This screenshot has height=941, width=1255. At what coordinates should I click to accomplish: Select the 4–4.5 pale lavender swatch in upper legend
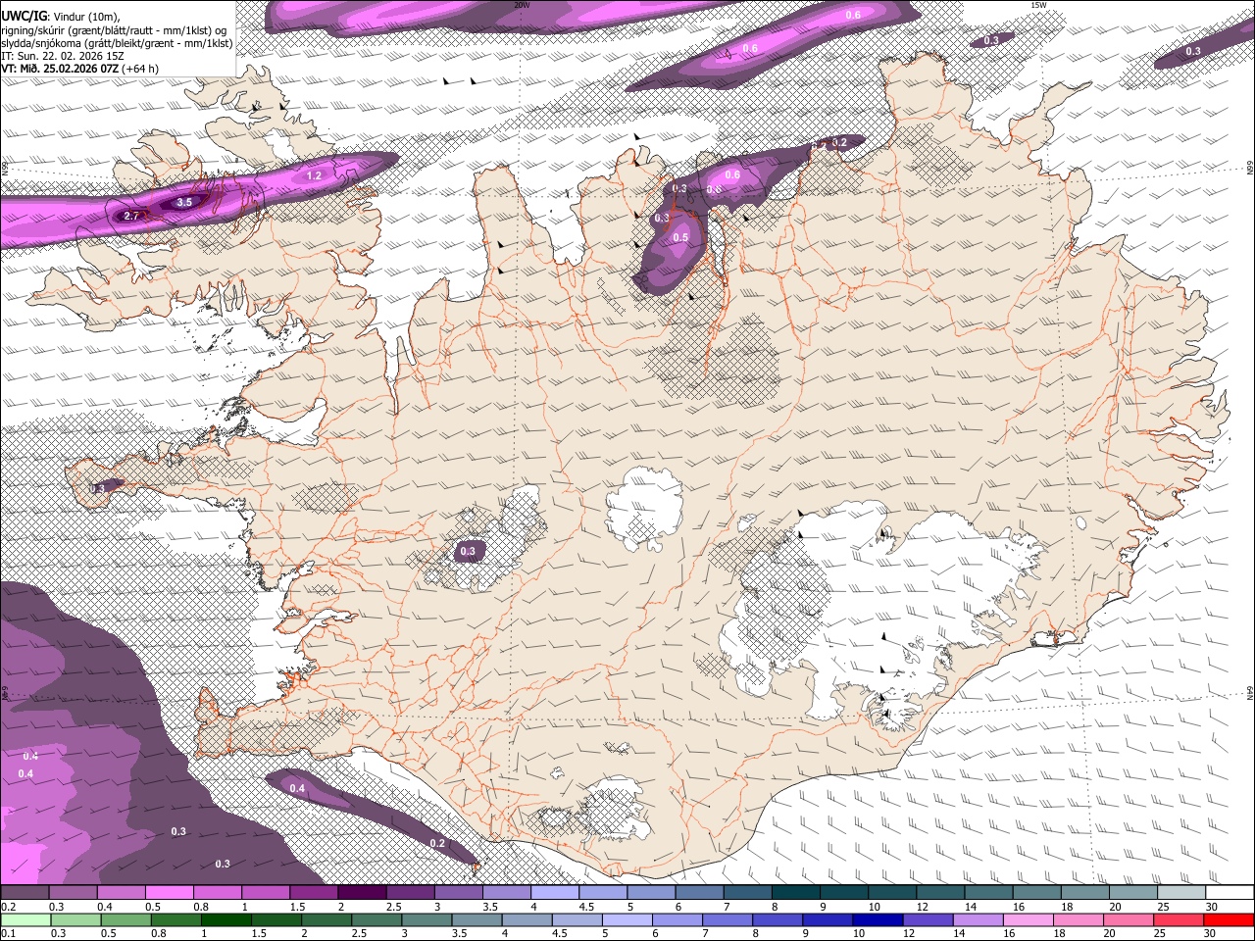pos(555,893)
